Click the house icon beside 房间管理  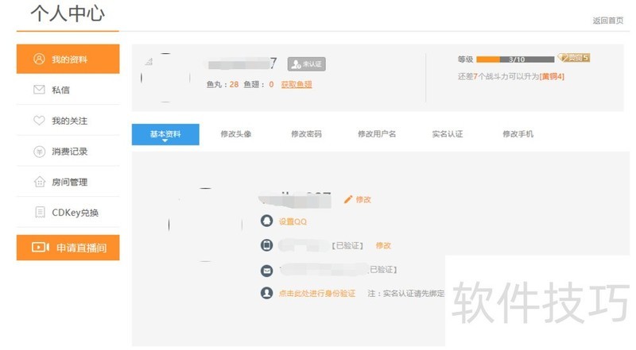point(39,182)
